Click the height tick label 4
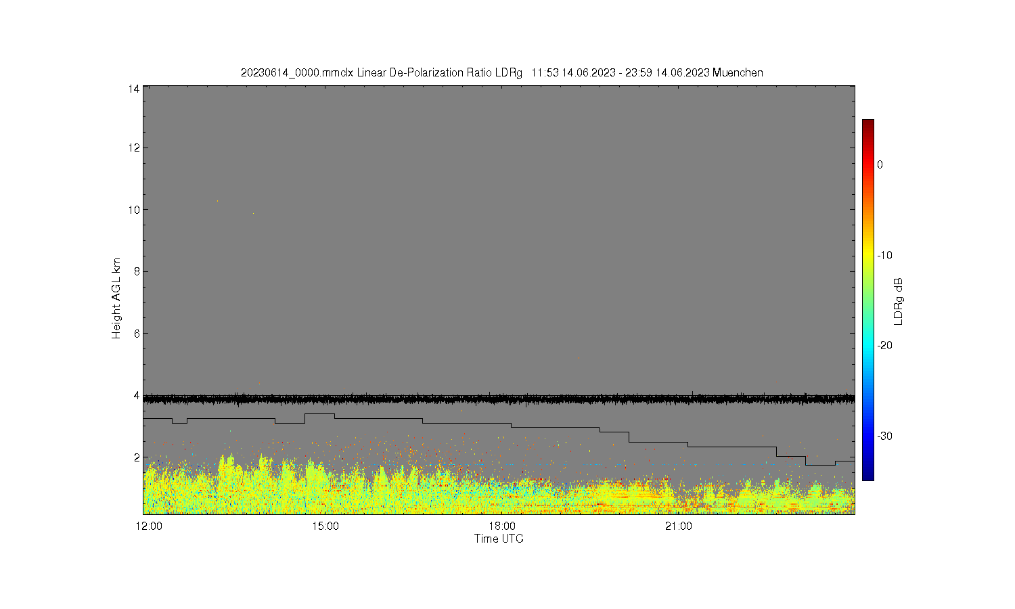Screen dimensions: 1015x609 click(136, 396)
